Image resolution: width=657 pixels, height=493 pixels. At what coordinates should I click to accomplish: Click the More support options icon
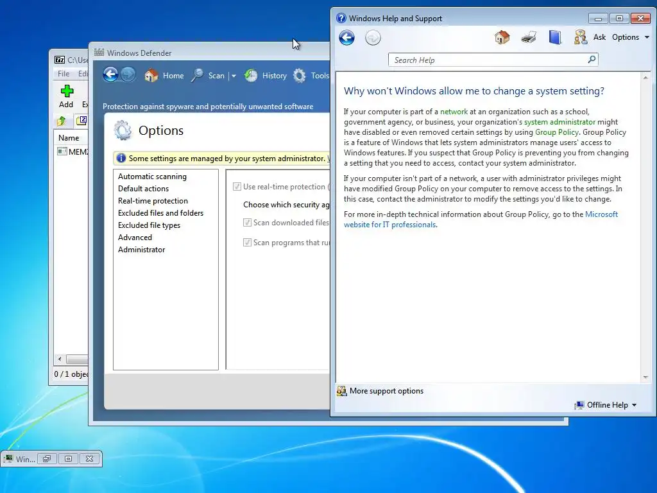coord(342,391)
